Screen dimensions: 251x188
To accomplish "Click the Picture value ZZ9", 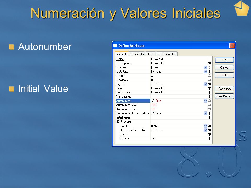I will [x=154, y=138].
